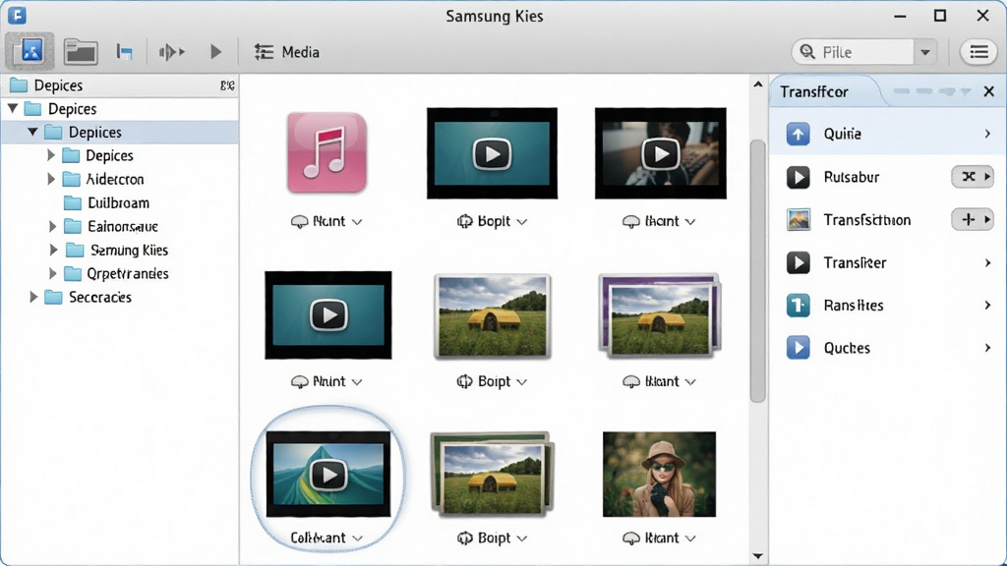Click the Samsung Kies app logo icon

pyautogui.click(x=17, y=15)
